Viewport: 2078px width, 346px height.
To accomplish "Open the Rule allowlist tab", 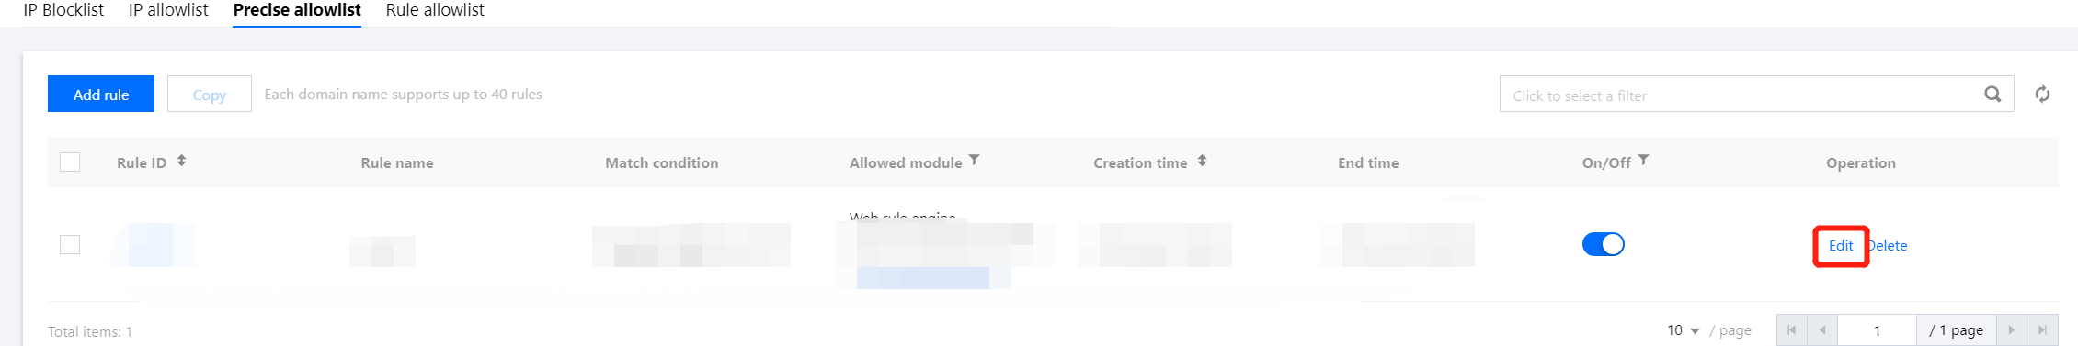I will [x=435, y=10].
